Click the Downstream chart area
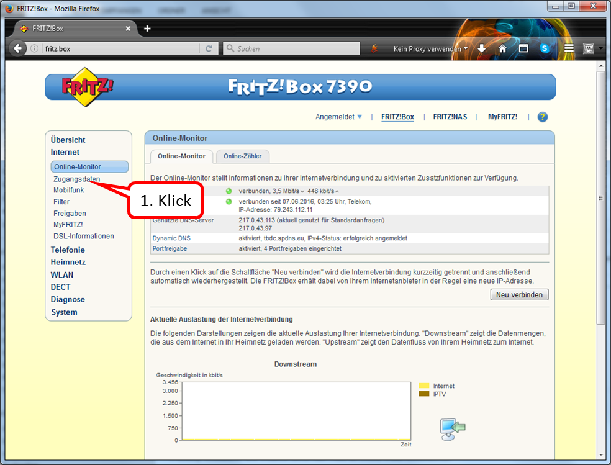 (x=296, y=411)
